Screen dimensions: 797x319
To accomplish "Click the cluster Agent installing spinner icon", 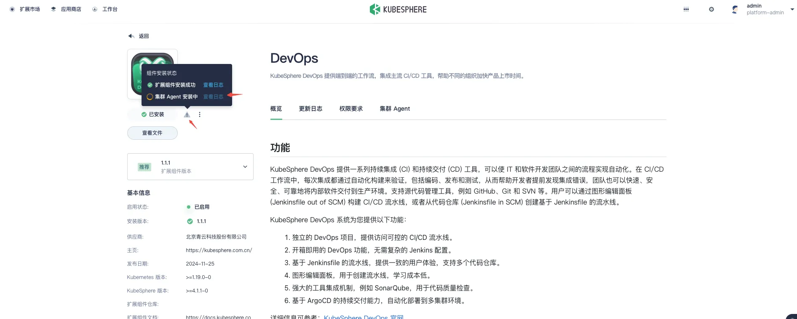I will (150, 97).
